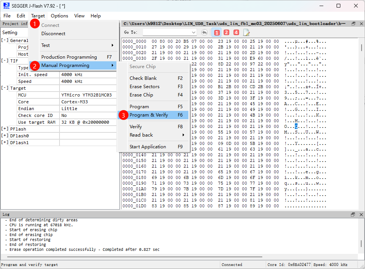Image resolution: width=365 pixels, height=269 pixels.
Task: Click Speed: 4000 kHz in status bar
Action: click(330, 264)
